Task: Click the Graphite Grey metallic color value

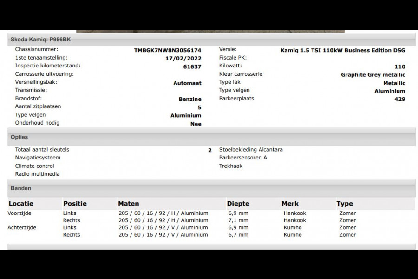Action: [373, 75]
